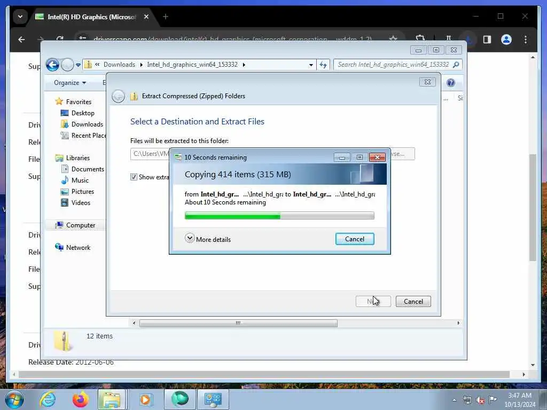Toggle Show extracted files checkbox
Viewport: 547px width, 410px height.
(134, 177)
